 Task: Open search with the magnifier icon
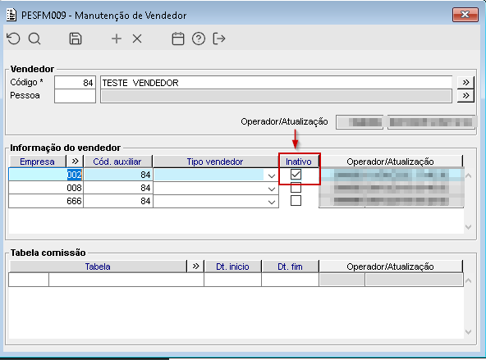point(34,39)
